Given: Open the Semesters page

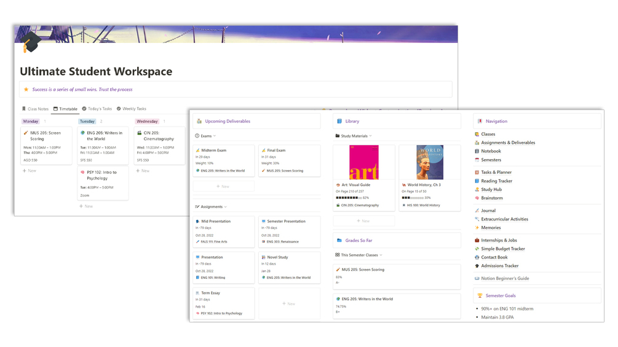Looking at the screenshot, I should point(491,160).
